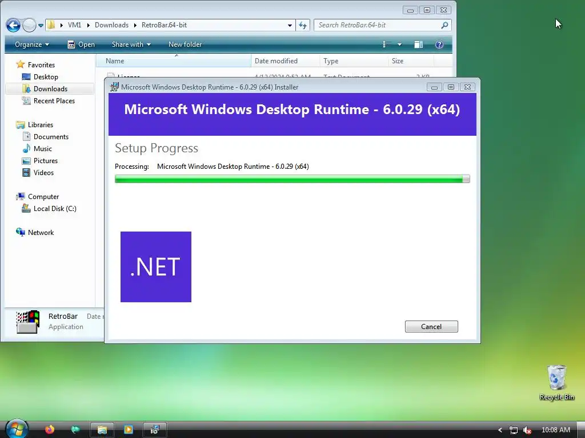Click Open in Explorer toolbar
Image resolution: width=585 pixels, height=438 pixels.
[81, 44]
